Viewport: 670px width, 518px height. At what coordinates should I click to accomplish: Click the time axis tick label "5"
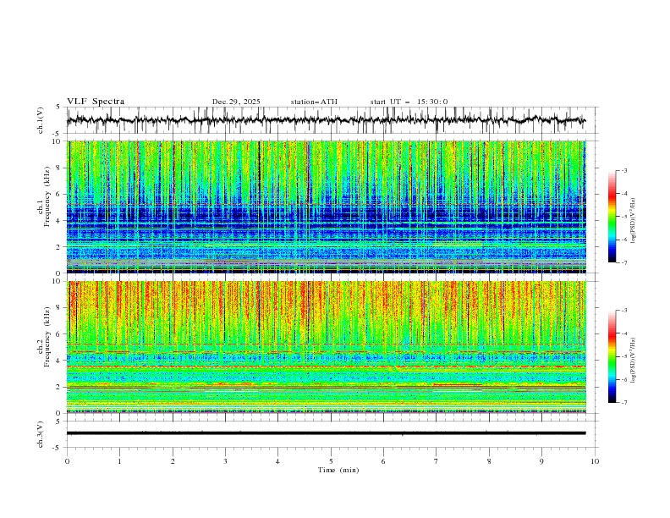point(331,461)
